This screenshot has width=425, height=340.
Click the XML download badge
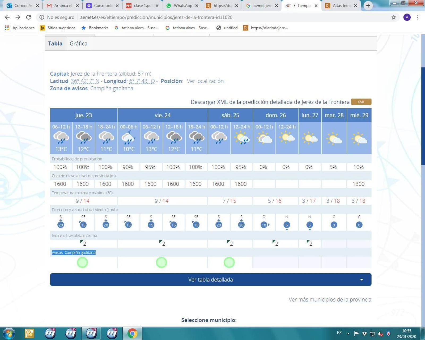361,102
